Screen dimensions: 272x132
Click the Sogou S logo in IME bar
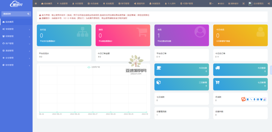pos(244,99)
